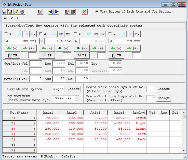Select position row number 1
Screen dimensions: 188x160
[x=19, y=118]
